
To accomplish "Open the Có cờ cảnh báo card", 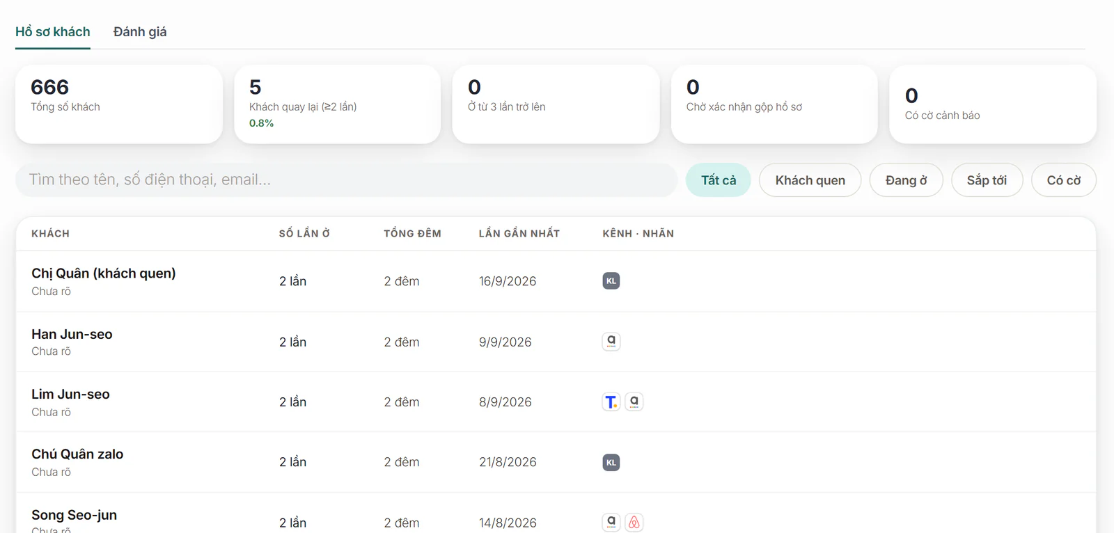I will tap(993, 104).
